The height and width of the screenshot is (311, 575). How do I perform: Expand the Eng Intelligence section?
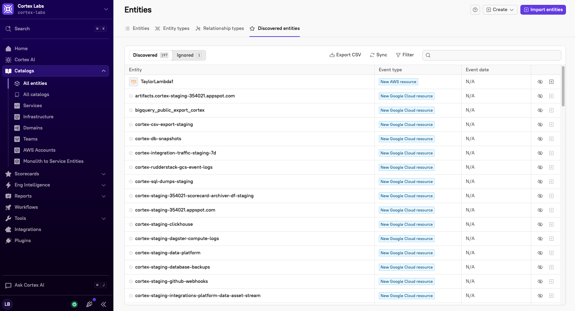[x=104, y=185]
